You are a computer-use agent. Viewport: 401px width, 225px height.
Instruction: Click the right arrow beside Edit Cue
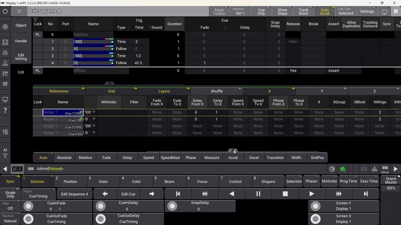click(x=152, y=194)
